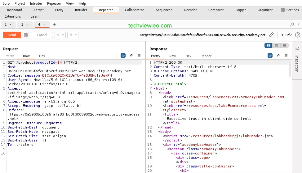302x173 pixels.
Task: Add a new Repeater tab with plus icon
Action: [x=55, y=24]
